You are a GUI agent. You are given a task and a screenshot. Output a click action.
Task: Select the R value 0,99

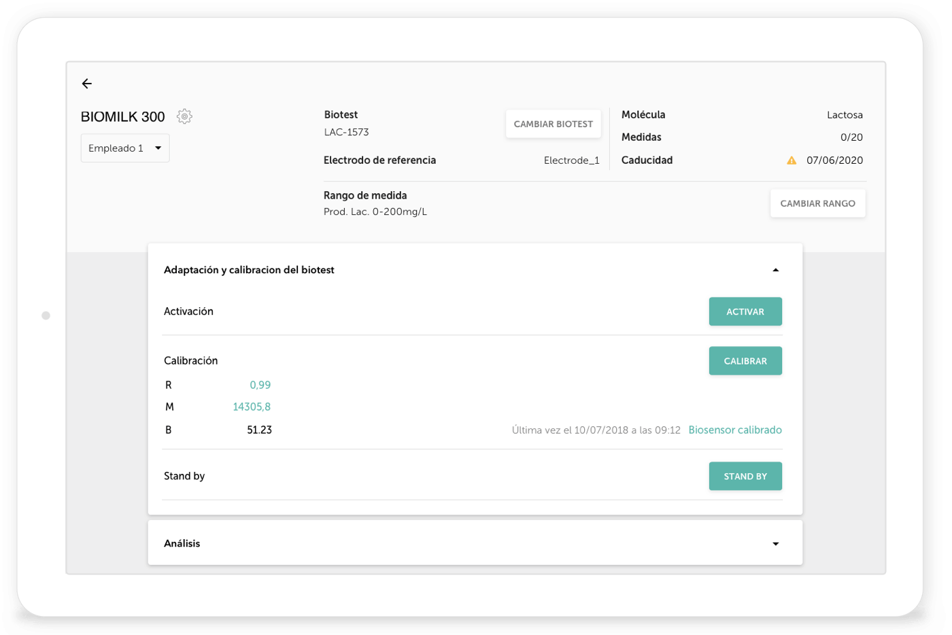pyautogui.click(x=260, y=385)
